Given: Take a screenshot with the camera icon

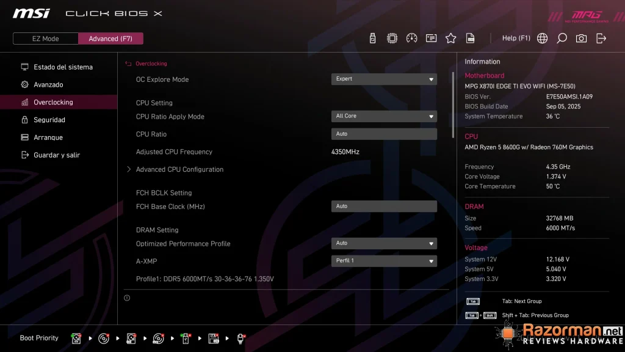Looking at the screenshot, I should coord(581,38).
